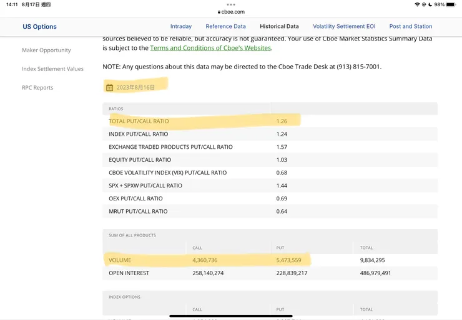Viewport: 462px width, 320px height.
Task: Tap the lock icon beside cboe.com
Action: pyautogui.click(x=219, y=12)
